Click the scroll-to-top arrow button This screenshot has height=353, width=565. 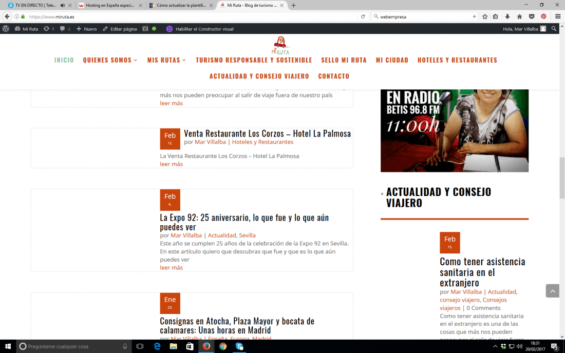point(552,291)
